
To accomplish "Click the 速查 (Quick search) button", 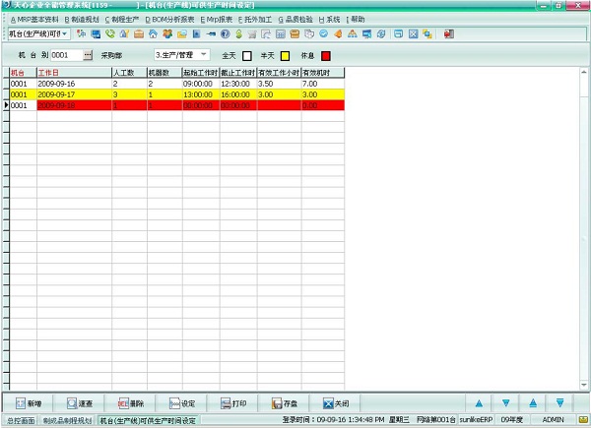I will [x=80, y=403].
